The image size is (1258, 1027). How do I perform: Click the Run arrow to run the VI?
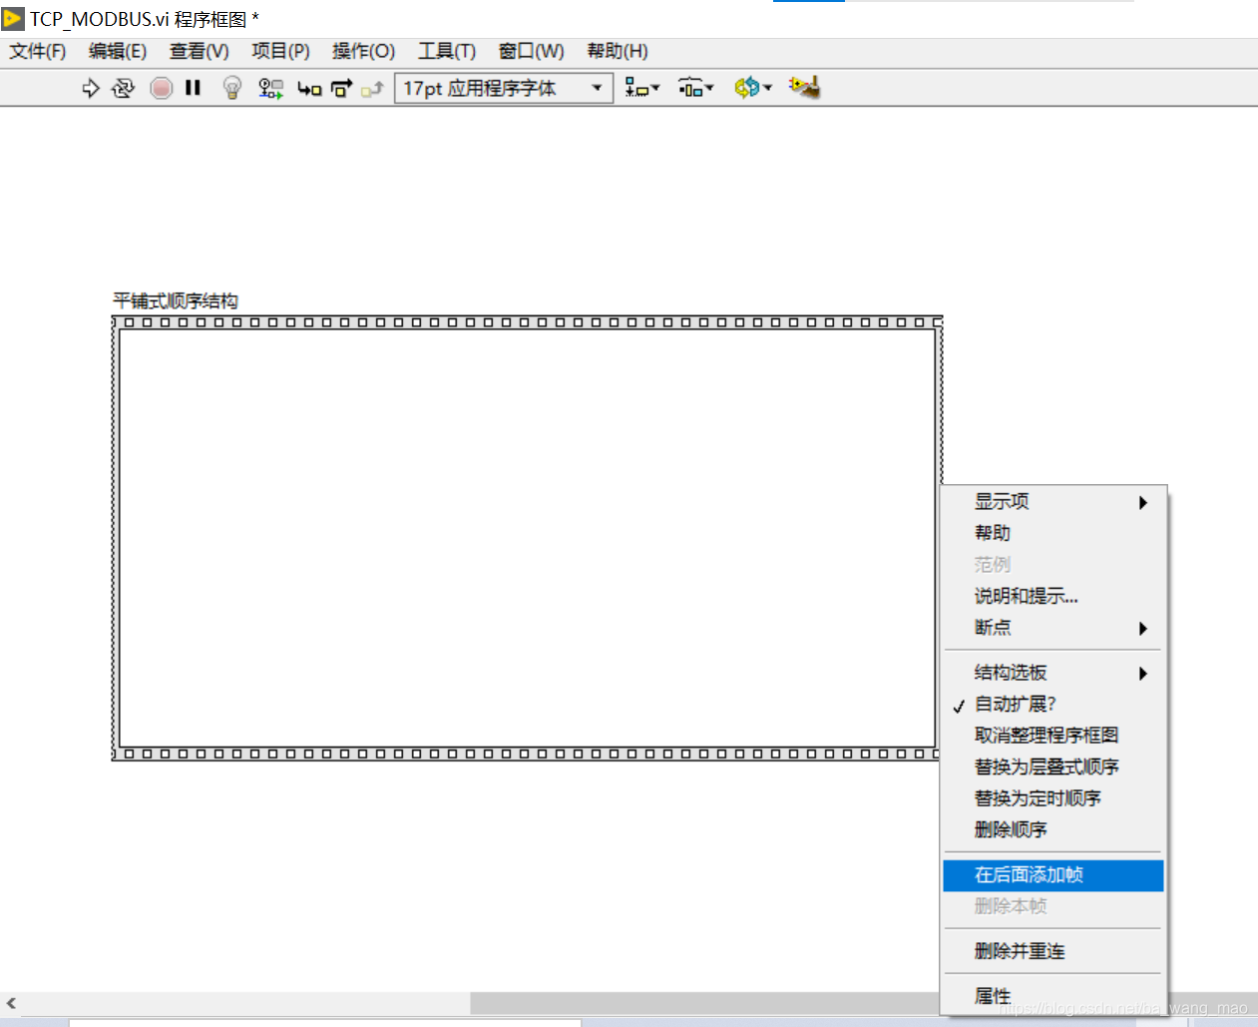pyautogui.click(x=91, y=88)
